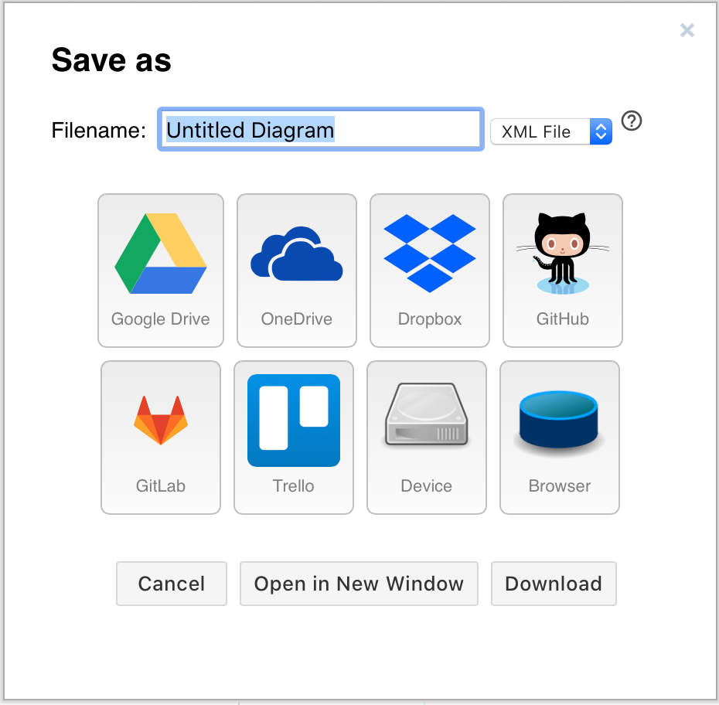Image resolution: width=719 pixels, height=705 pixels.
Task: Open the XML File format dropdown
Action: [550, 131]
